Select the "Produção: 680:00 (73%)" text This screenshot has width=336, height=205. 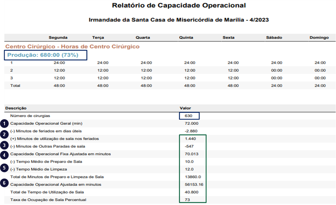click(x=43, y=55)
